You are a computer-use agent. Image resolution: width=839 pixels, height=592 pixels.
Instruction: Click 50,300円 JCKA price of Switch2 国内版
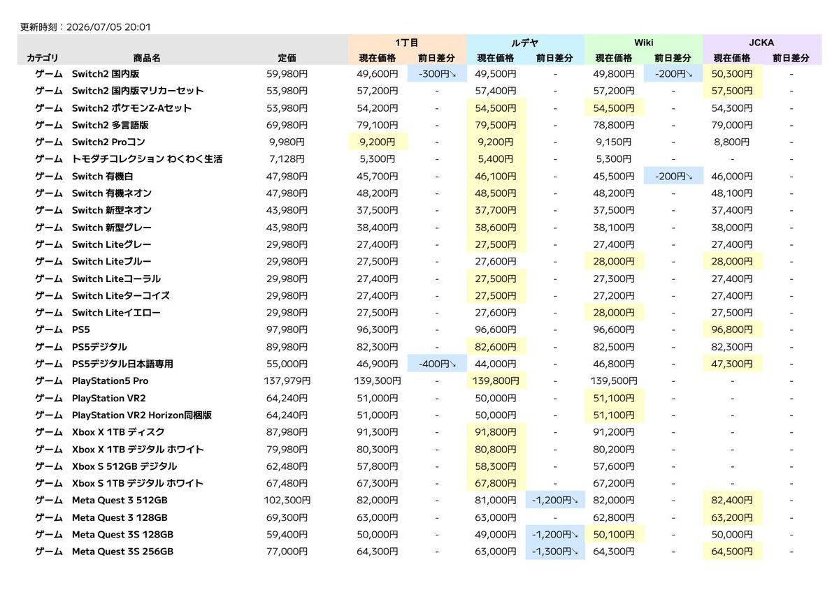(733, 73)
